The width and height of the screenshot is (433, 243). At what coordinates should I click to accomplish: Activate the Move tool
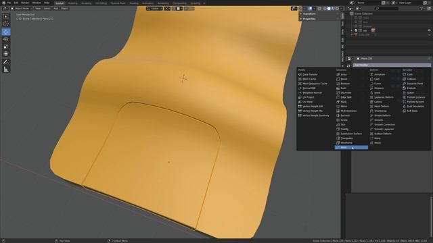pos(6,32)
